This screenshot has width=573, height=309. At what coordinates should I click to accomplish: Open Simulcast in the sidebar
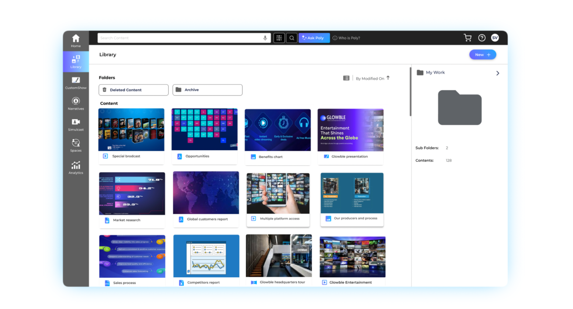coord(76,124)
